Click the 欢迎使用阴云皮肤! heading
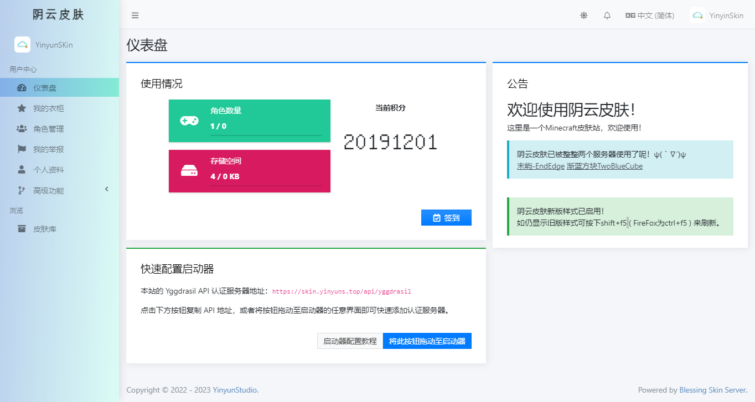 (571, 110)
